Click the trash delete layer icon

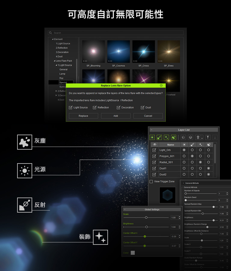click(198, 137)
